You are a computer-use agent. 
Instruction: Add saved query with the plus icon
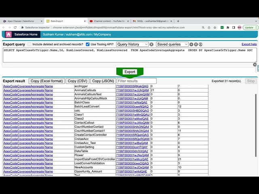191,44
